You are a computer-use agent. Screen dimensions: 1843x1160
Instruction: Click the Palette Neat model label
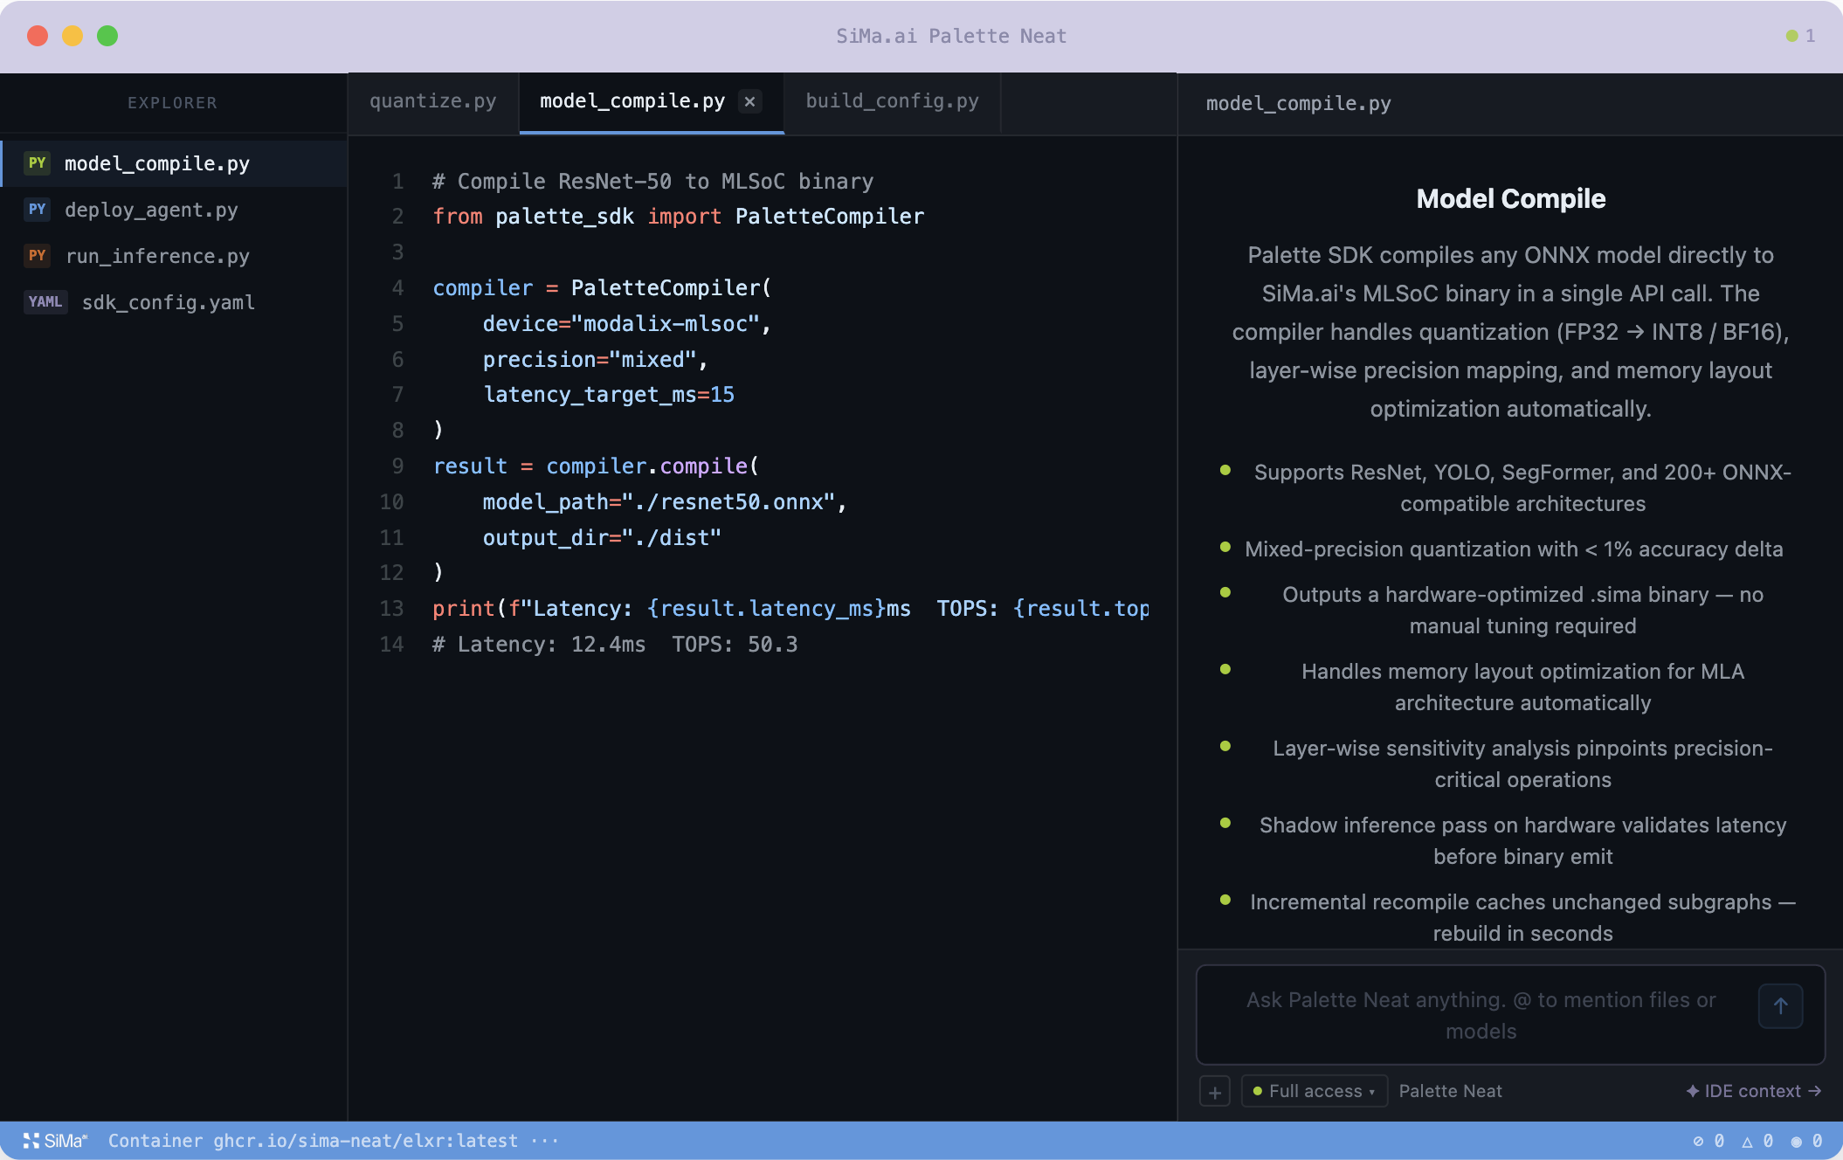1450,1091
